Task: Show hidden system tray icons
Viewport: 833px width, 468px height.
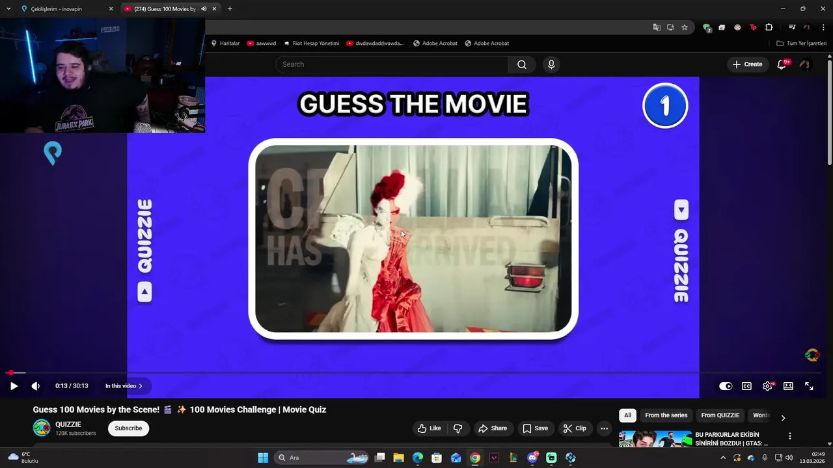Action: [722, 458]
